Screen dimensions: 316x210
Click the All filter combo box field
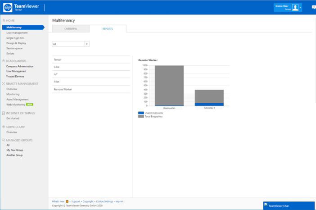pos(71,44)
